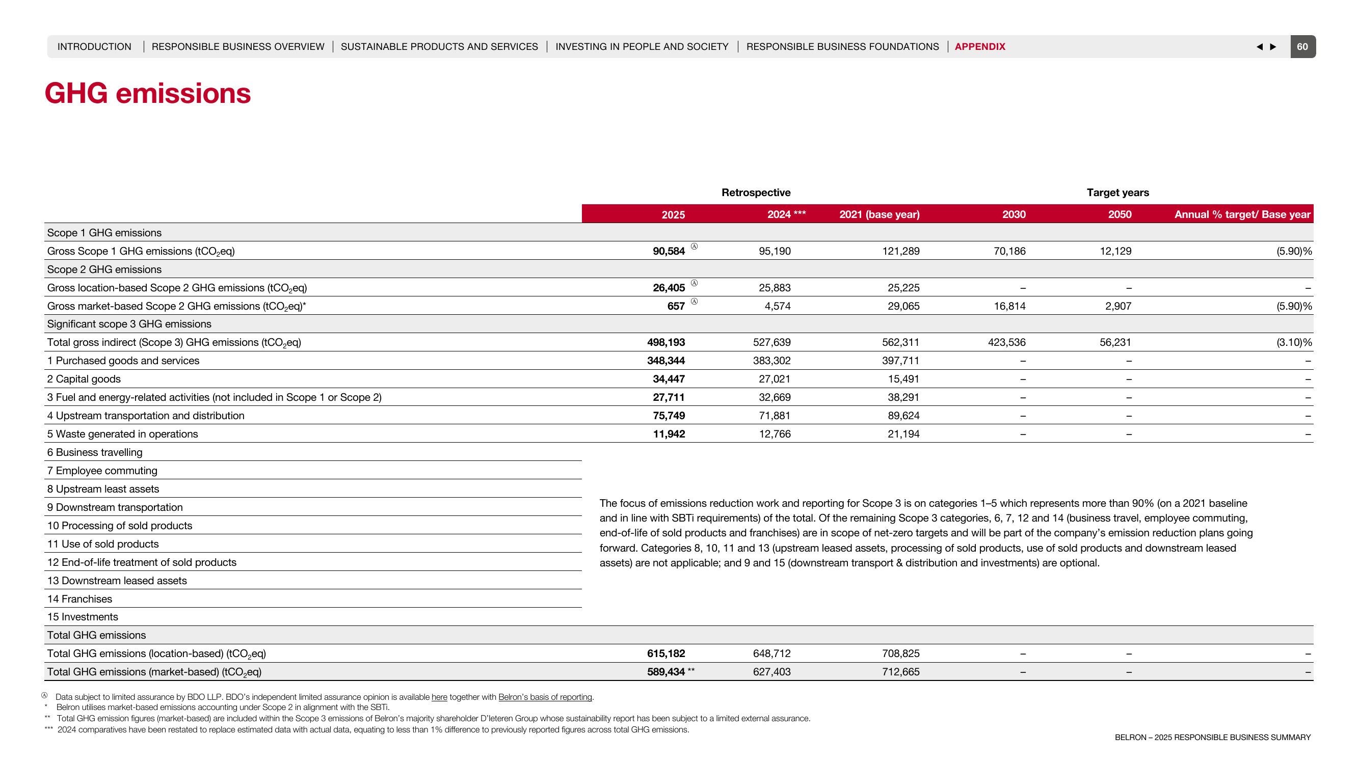The width and height of the screenshot is (1359, 764).
Task: Click the 2024 *** column header
Action: tap(786, 214)
